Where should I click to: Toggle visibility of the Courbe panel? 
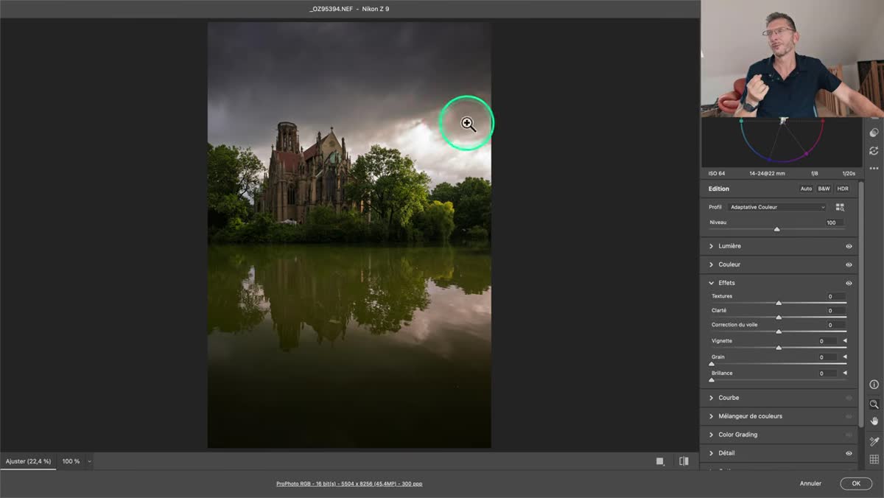(849, 398)
